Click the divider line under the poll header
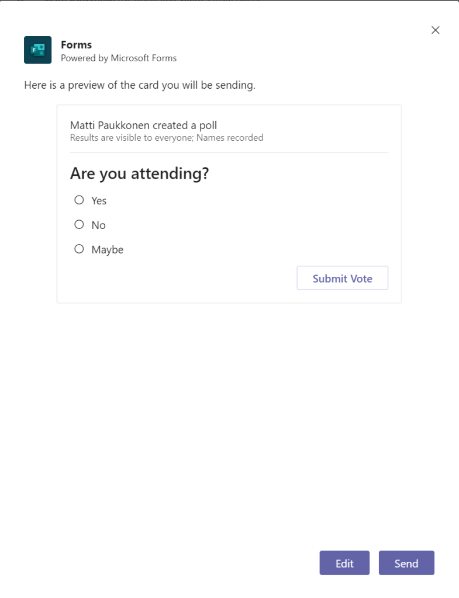 (x=229, y=152)
